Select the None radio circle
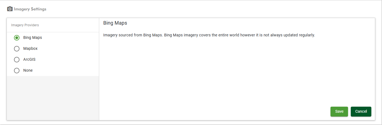This screenshot has height=125, width=382. coord(17,70)
